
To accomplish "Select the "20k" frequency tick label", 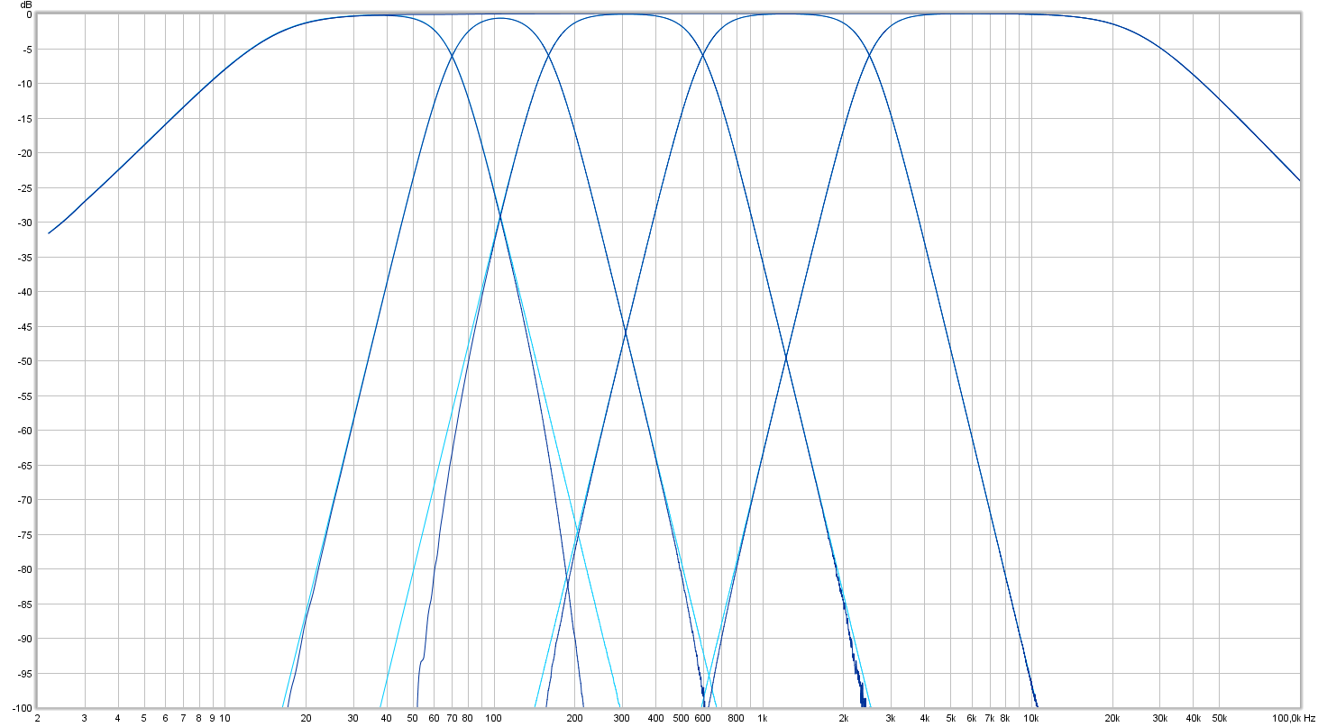I will [x=1112, y=719].
